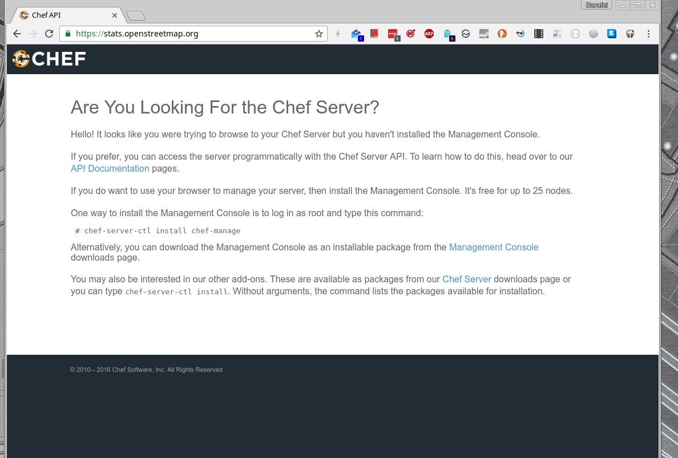Minimize the browser window
This screenshot has width=678, height=458.
623,5
